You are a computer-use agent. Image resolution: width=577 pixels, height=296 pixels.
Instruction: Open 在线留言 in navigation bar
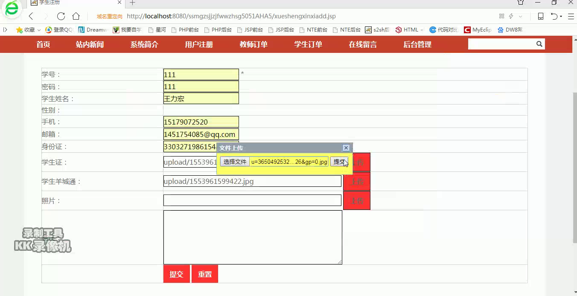(x=363, y=44)
